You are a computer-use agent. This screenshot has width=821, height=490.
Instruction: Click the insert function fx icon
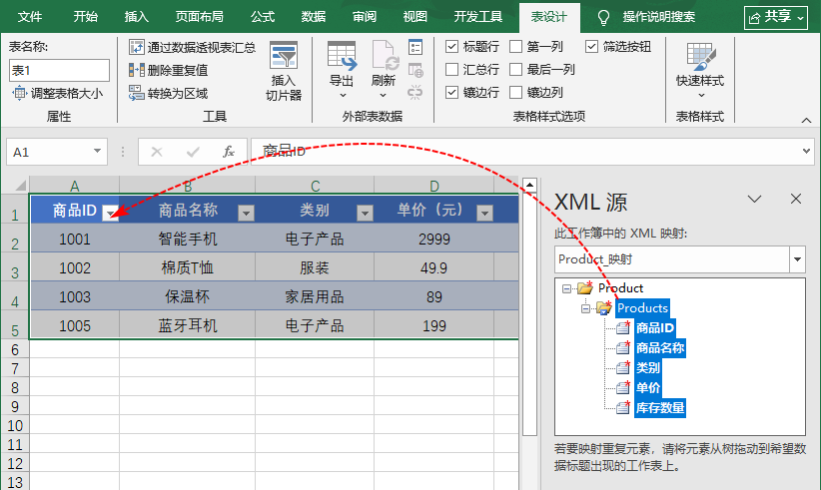[x=229, y=152]
